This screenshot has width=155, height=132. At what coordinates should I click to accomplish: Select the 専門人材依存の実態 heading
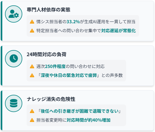click(48, 10)
